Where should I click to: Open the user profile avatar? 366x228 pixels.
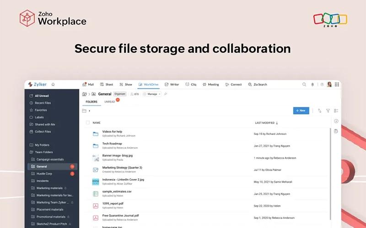[x=329, y=84]
